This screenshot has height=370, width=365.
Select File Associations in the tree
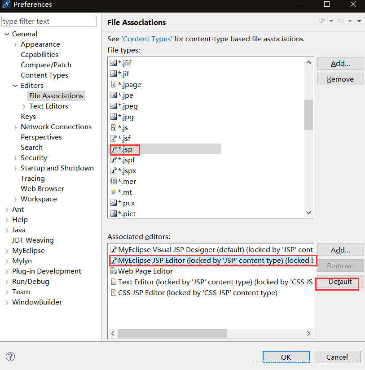point(56,96)
